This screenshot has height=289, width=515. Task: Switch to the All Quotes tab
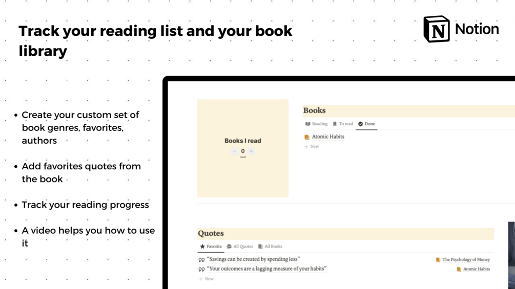point(240,247)
